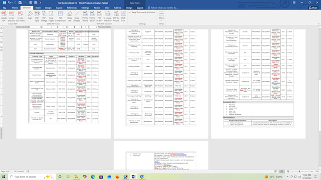Open the Review tab
321x180 pixels.
[x=97, y=8]
